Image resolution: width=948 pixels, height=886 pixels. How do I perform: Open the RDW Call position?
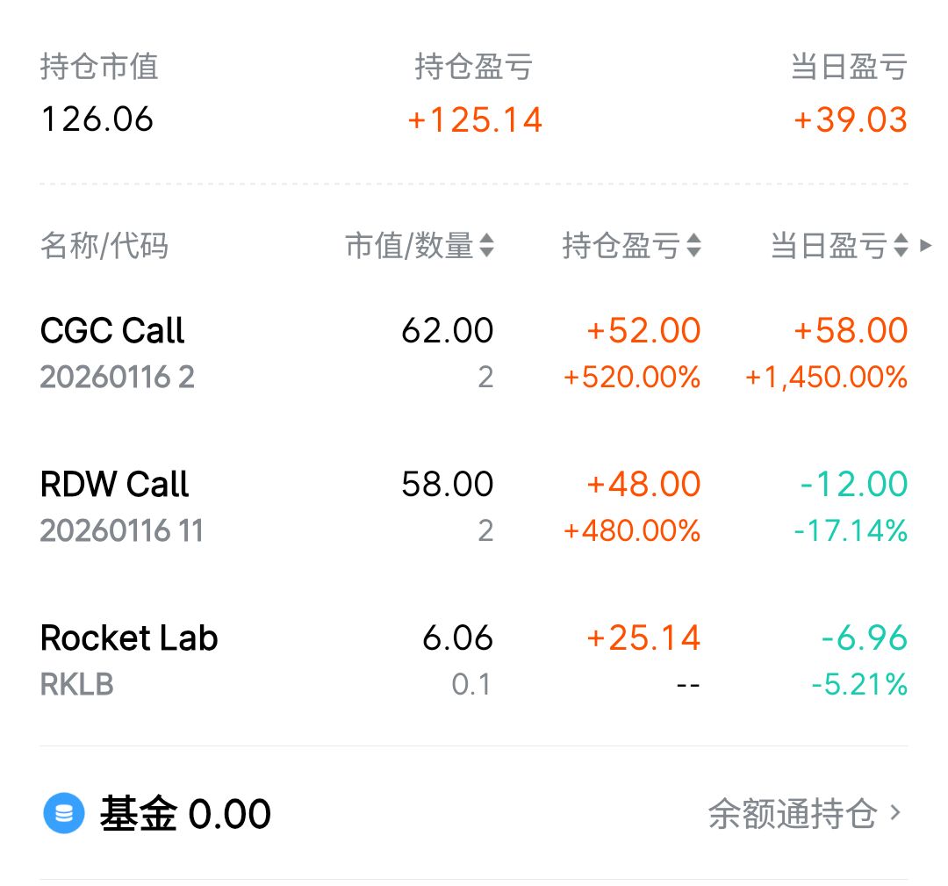115,485
